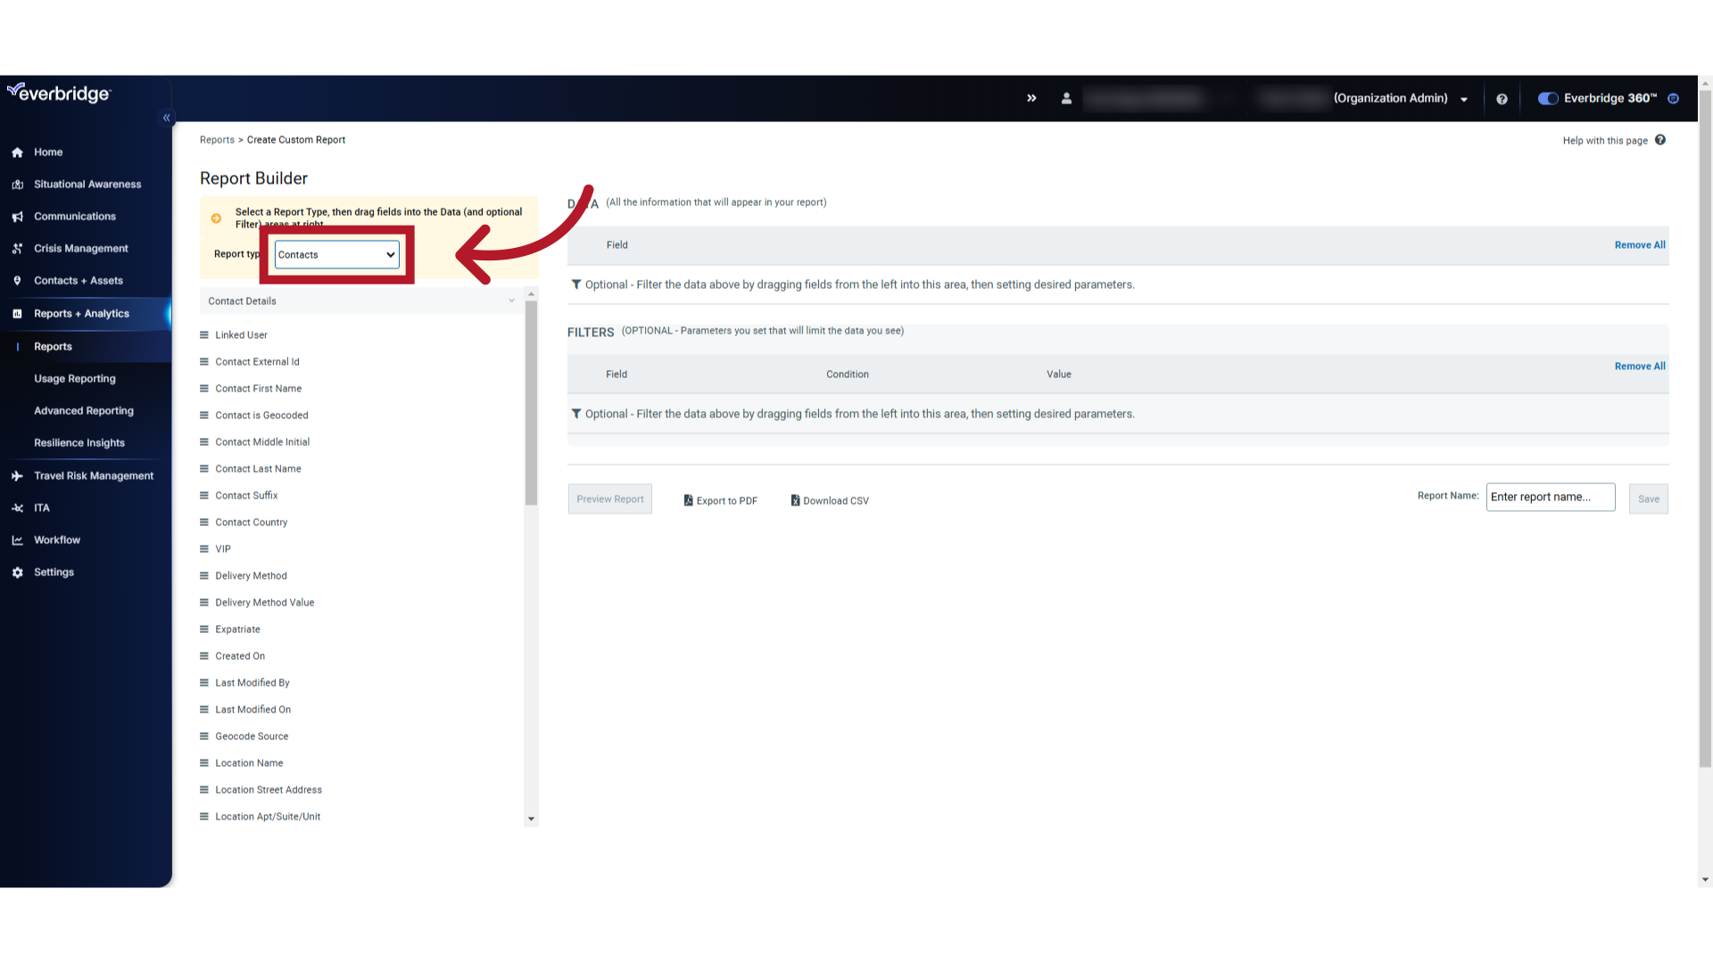Click the Contacts + Assets icon
The width and height of the screenshot is (1713, 963).
18,280
